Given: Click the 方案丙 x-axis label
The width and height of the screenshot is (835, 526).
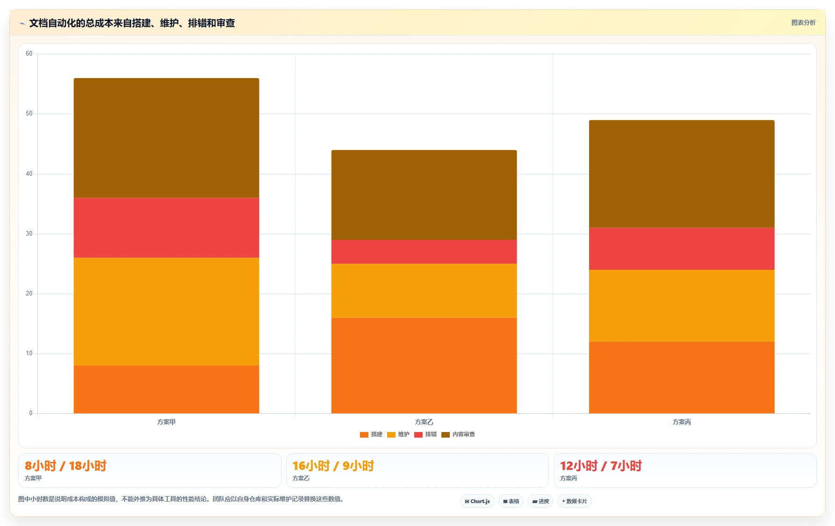Looking at the screenshot, I should point(682,422).
